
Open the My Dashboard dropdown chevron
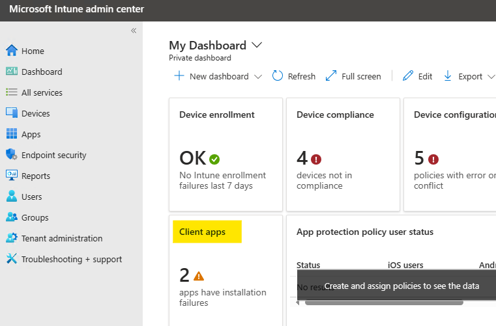257,45
